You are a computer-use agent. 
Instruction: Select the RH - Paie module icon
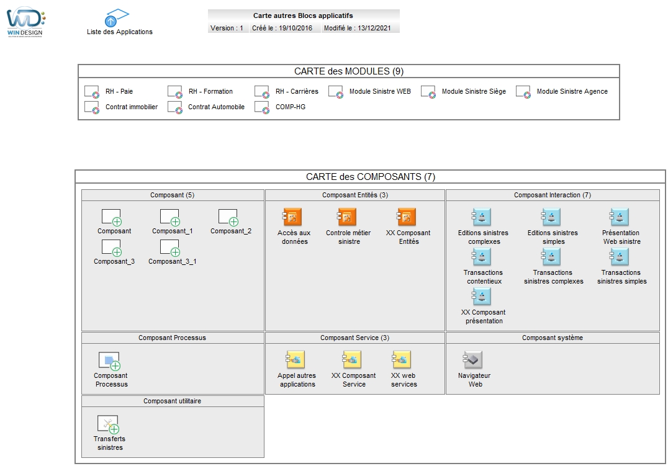(92, 92)
